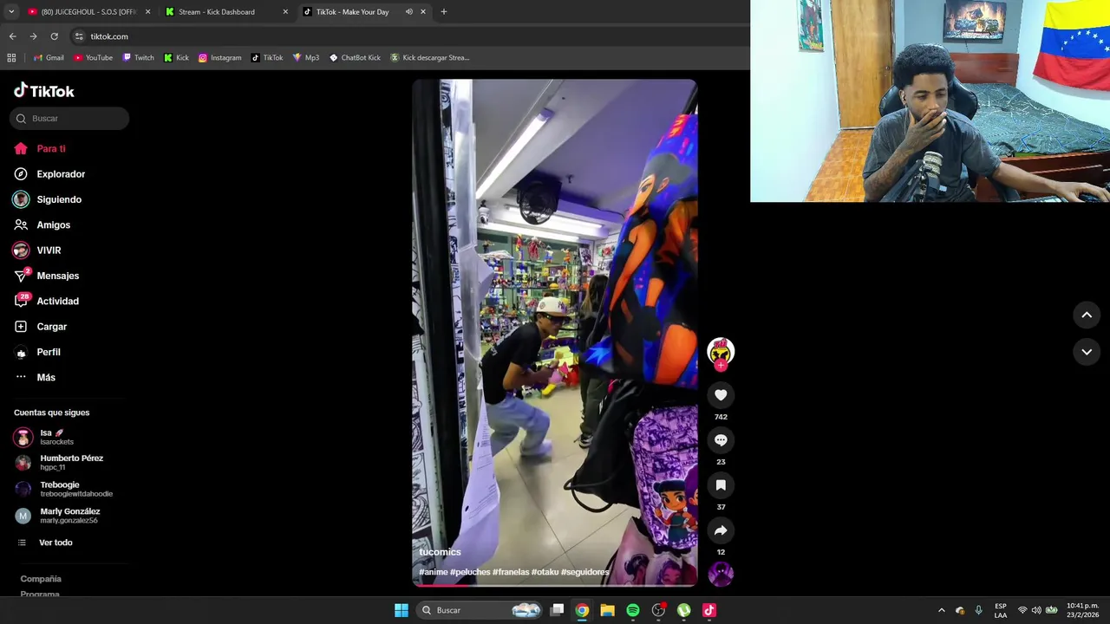Open Windows Start menu
Screen dimensions: 1110x624
pyautogui.click(x=402, y=610)
